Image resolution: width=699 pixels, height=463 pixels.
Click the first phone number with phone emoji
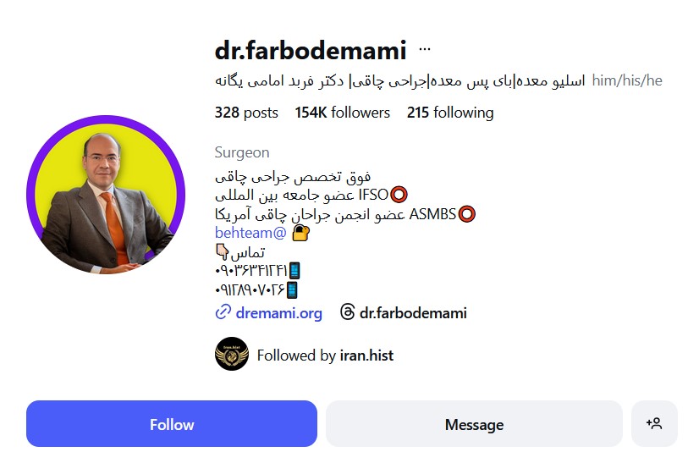pyautogui.click(x=257, y=270)
